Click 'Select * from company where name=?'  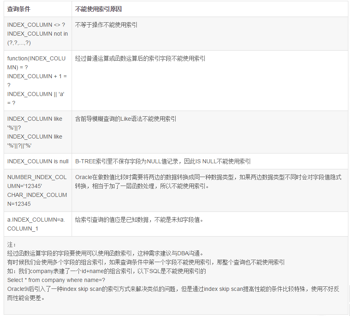point(56,280)
